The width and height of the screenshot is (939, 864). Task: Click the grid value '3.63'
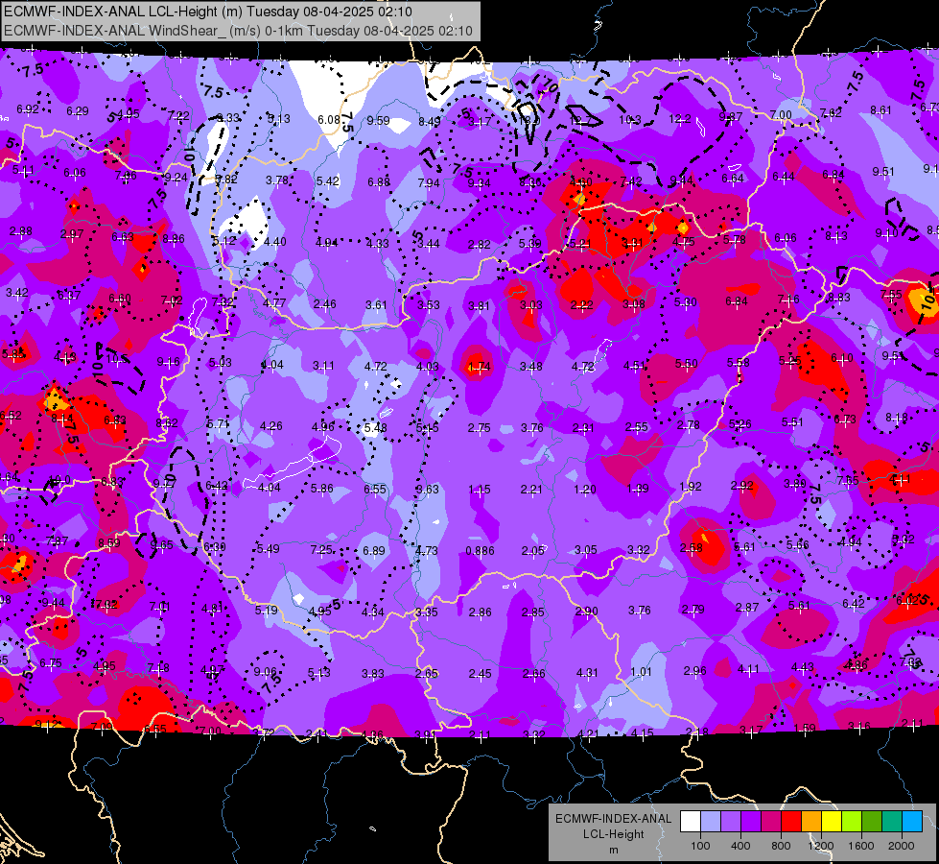click(x=428, y=490)
